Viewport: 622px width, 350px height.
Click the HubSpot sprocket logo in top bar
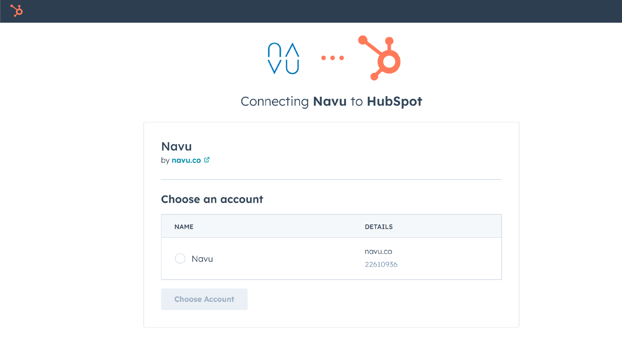[16, 10]
